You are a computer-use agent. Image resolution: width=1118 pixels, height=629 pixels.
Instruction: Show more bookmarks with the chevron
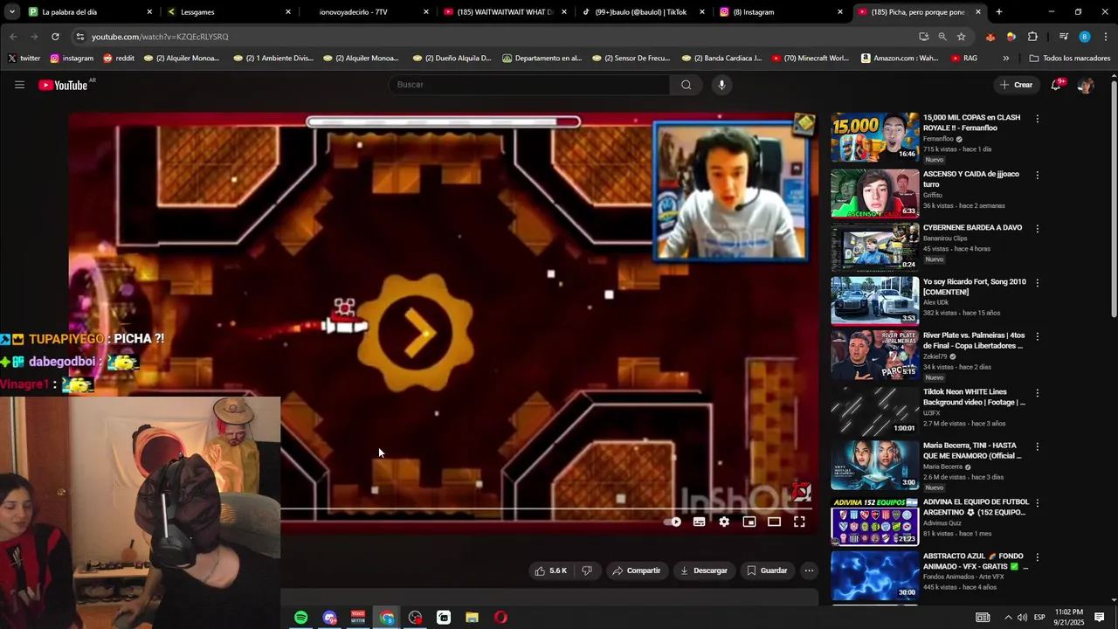pos(1006,59)
